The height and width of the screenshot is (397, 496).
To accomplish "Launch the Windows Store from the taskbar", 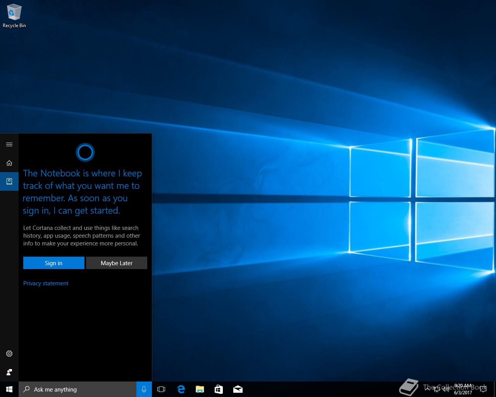I will tap(219, 389).
